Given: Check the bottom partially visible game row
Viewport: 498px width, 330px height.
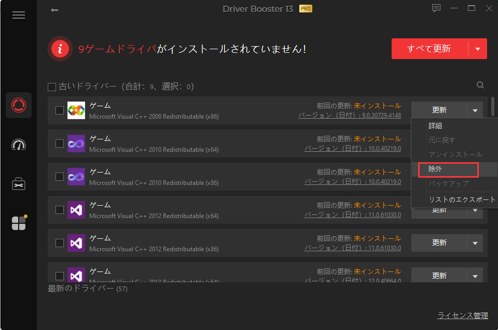Looking at the screenshot, I should click(60, 276).
